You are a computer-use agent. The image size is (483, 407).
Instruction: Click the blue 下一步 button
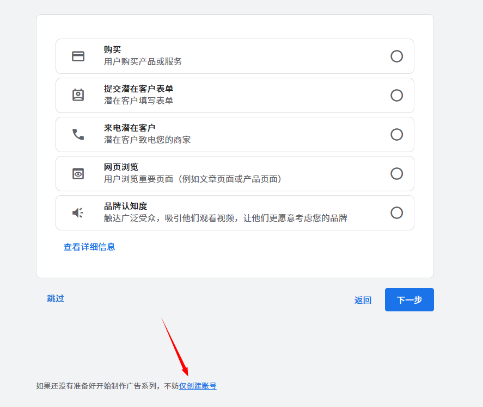click(409, 300)
